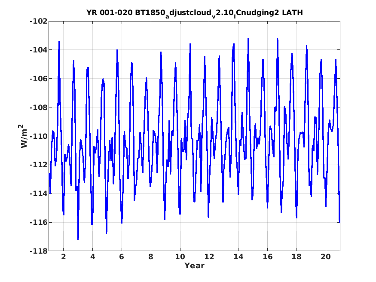Click x-axis tick label 14

pyautogui.click(x=238, y=257)
